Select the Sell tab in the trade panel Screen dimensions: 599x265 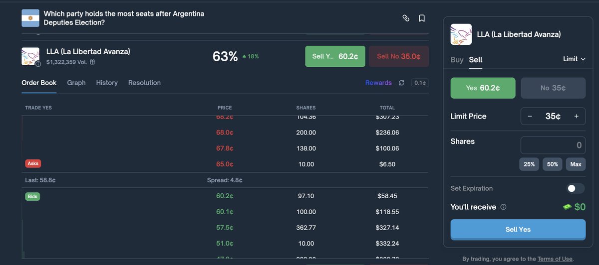tap(476, 59)
